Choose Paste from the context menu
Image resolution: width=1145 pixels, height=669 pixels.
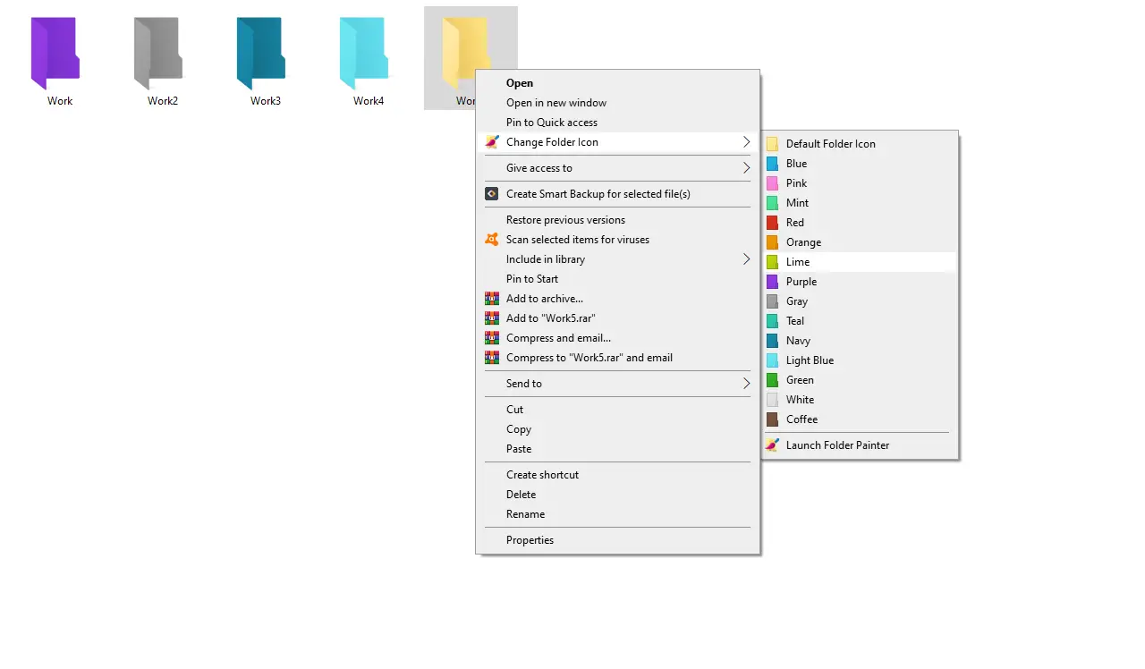(x=618, y=449)
